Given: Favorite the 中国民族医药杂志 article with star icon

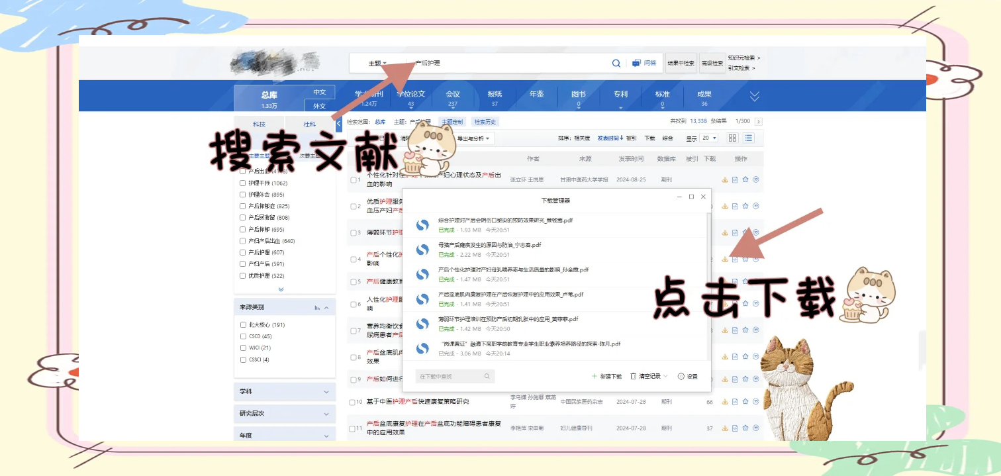Looking at the screenshot, I should click(745, 402).
